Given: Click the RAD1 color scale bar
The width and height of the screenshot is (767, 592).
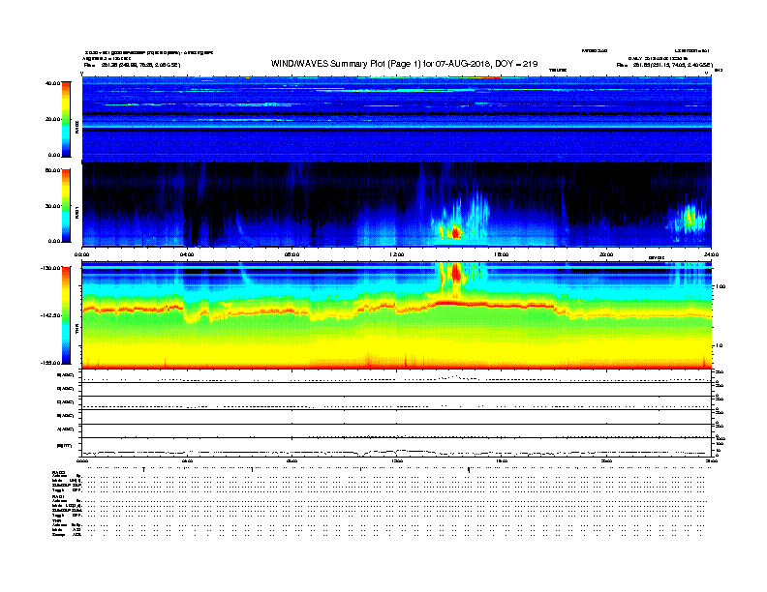Looking at the screenshot, I should [x=66, y=206].
